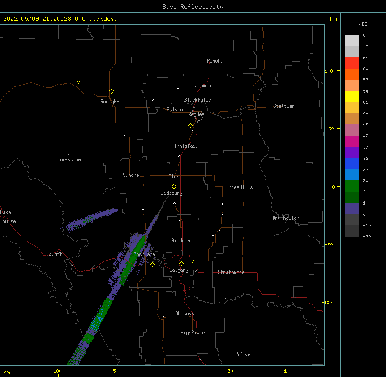Click the -50 tick label on the bottom axis
The width and height of the screenshot is (386, 377).
114,371
